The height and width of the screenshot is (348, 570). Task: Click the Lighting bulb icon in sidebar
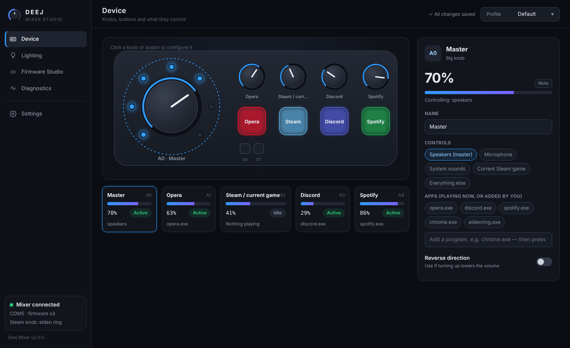tap(13, 56)
